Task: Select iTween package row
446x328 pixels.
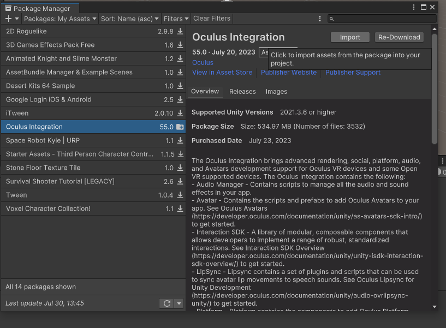Action: [x=93, y=113]
